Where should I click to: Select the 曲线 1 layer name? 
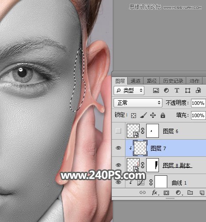(179, 183)
